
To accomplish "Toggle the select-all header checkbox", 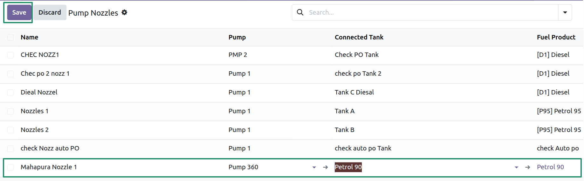I will [10, 38].
